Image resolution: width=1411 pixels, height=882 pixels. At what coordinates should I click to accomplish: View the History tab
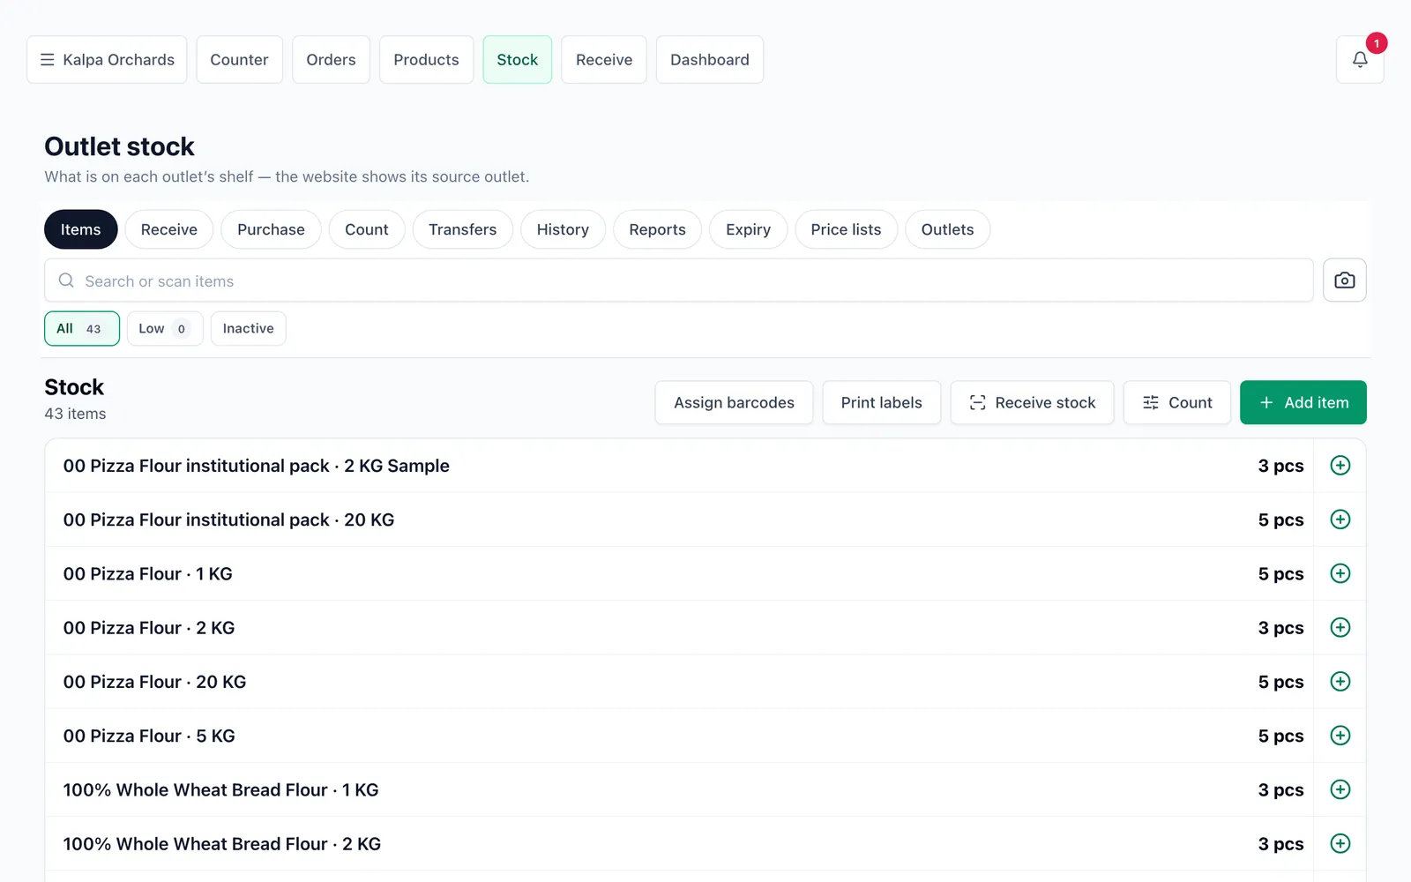[x=563, y=229]
